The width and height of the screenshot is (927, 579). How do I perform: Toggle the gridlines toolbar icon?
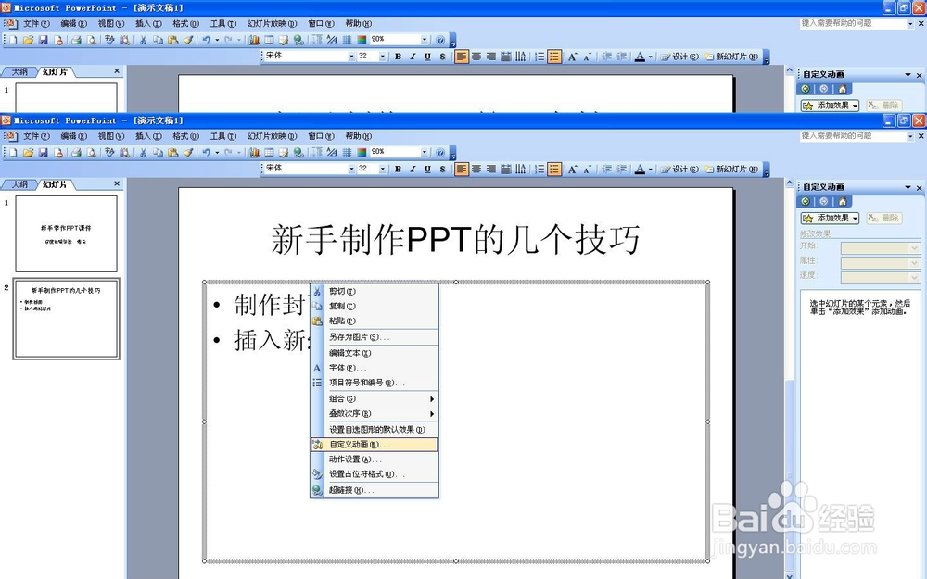coord(345,153)
